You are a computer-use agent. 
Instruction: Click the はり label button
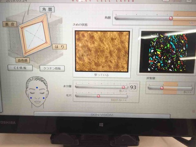tap(60, 47)
